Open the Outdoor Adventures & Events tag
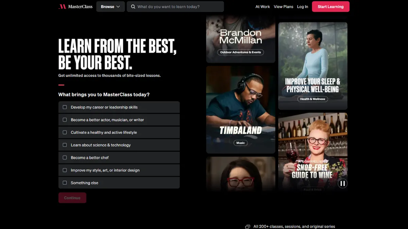 [x=241, y=52]
